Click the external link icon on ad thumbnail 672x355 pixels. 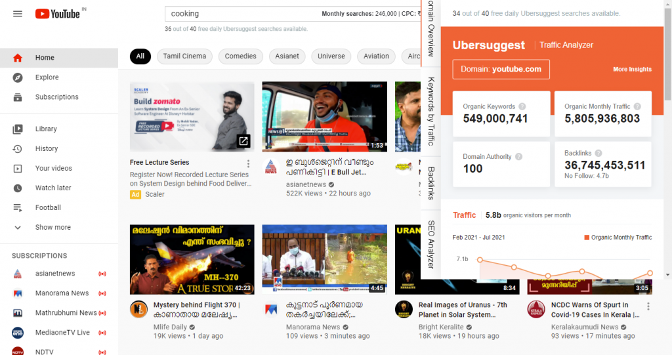click(x=243, y=141)
